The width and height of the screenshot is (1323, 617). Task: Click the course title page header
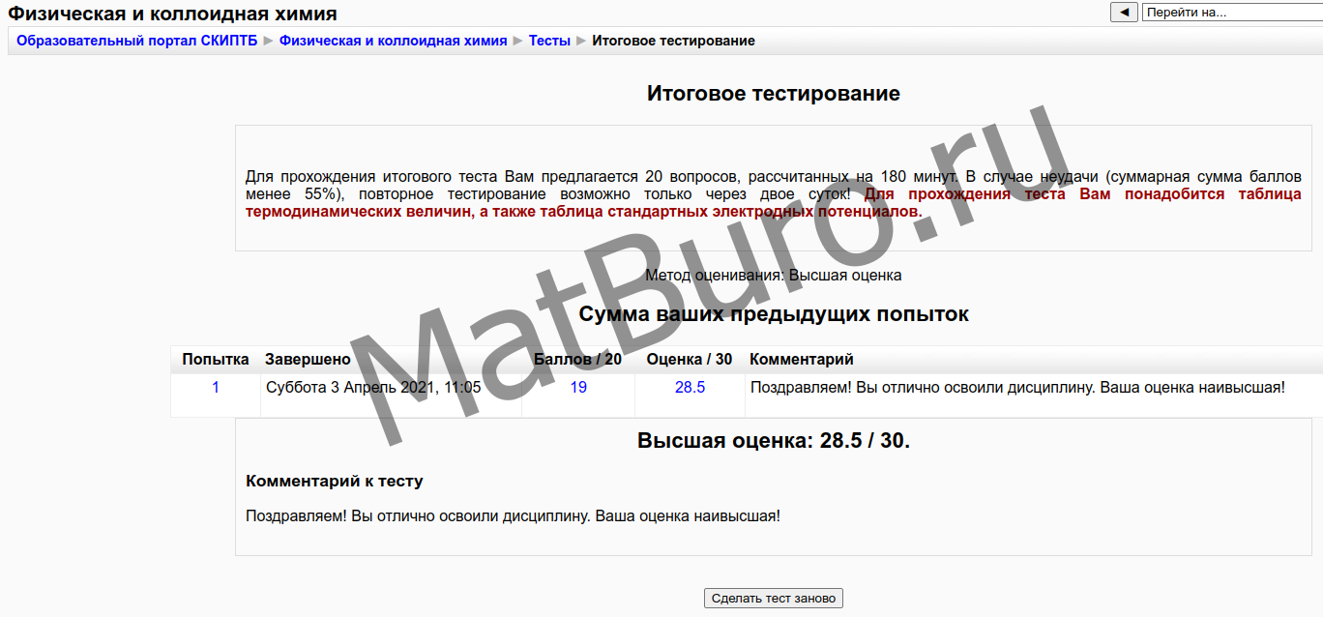(x=173, y=14)
